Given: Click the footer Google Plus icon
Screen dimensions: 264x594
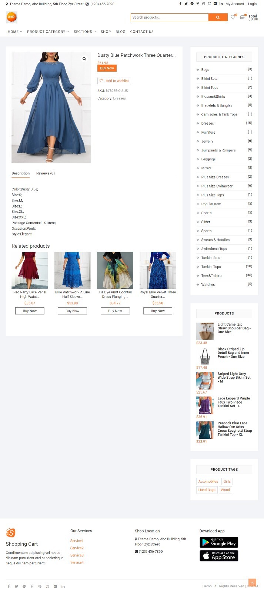Looking at the screenshot, I should (x=24, y=586).
